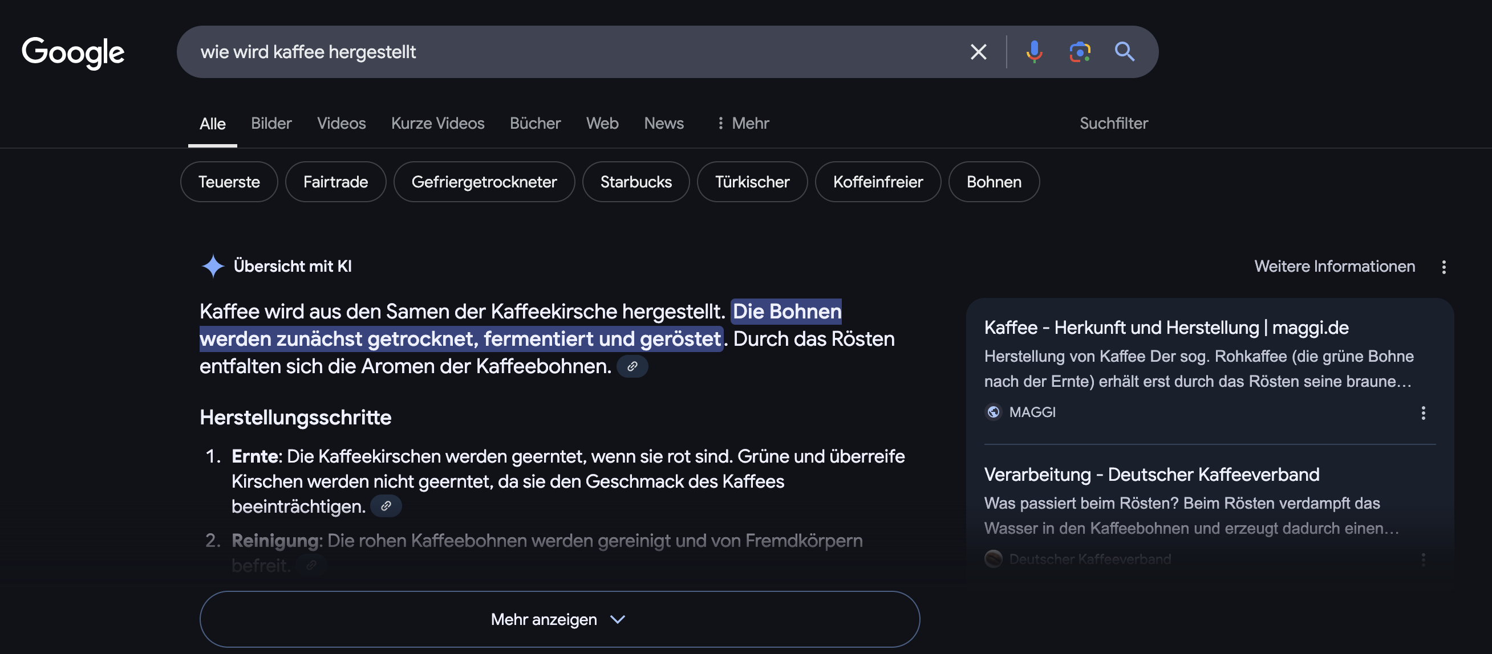The height and width of the screenshot is (654, 1492).
Task: Click the Übersicht mit KI heading text
Action: (293, 266)
